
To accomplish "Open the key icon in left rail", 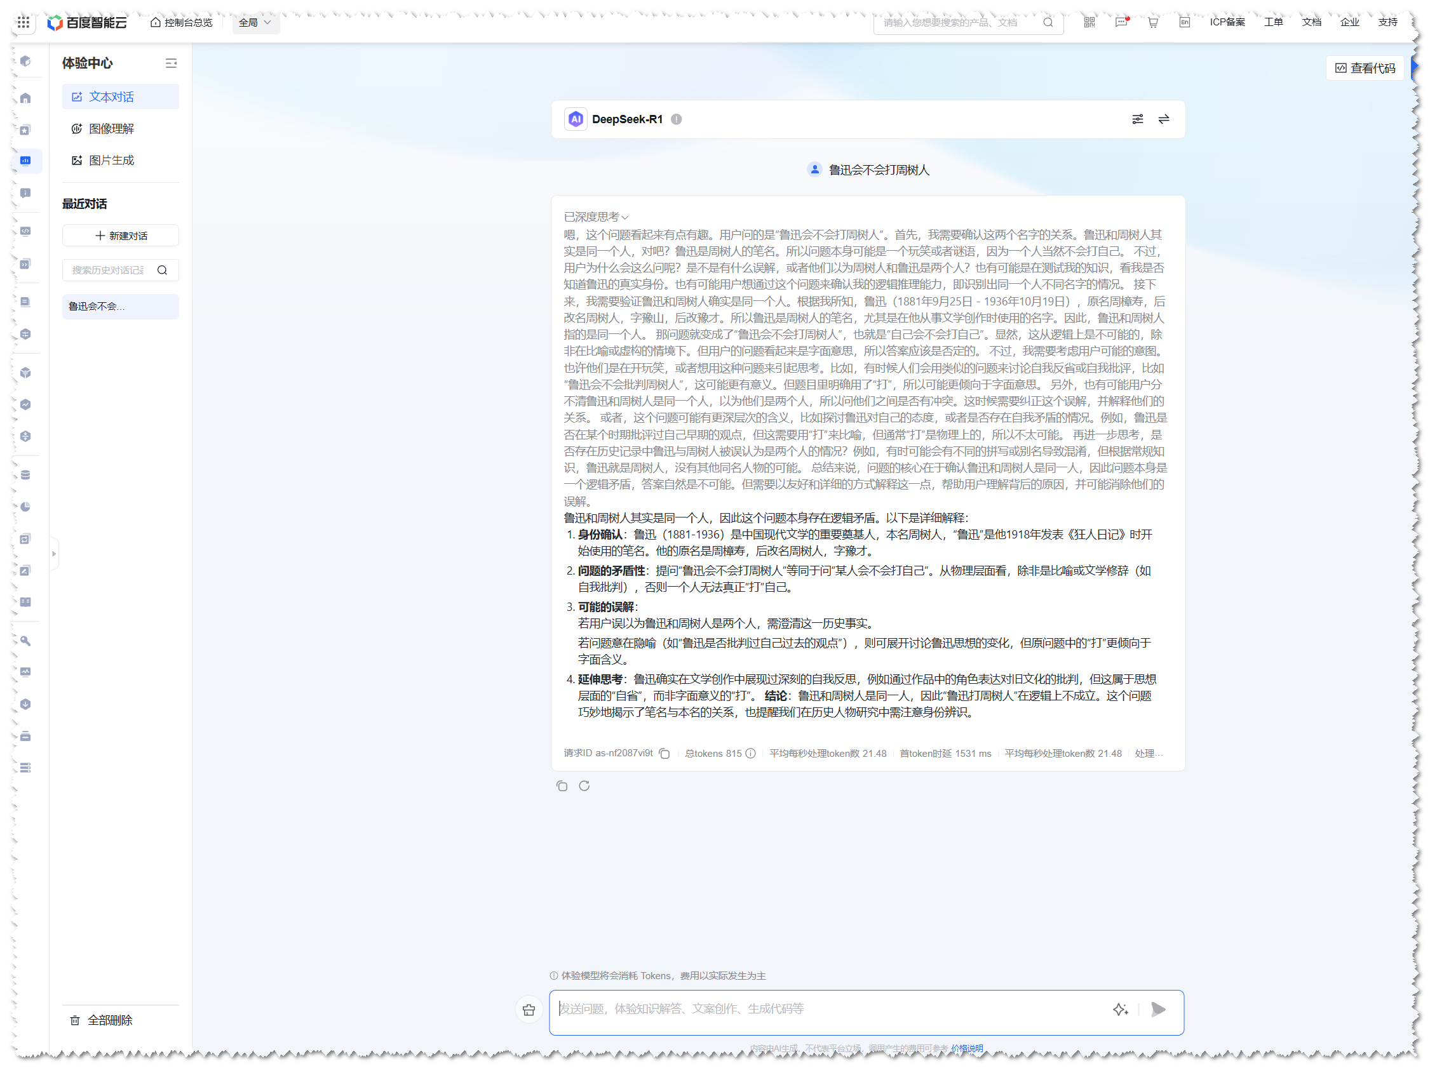I will coord(25,640).
